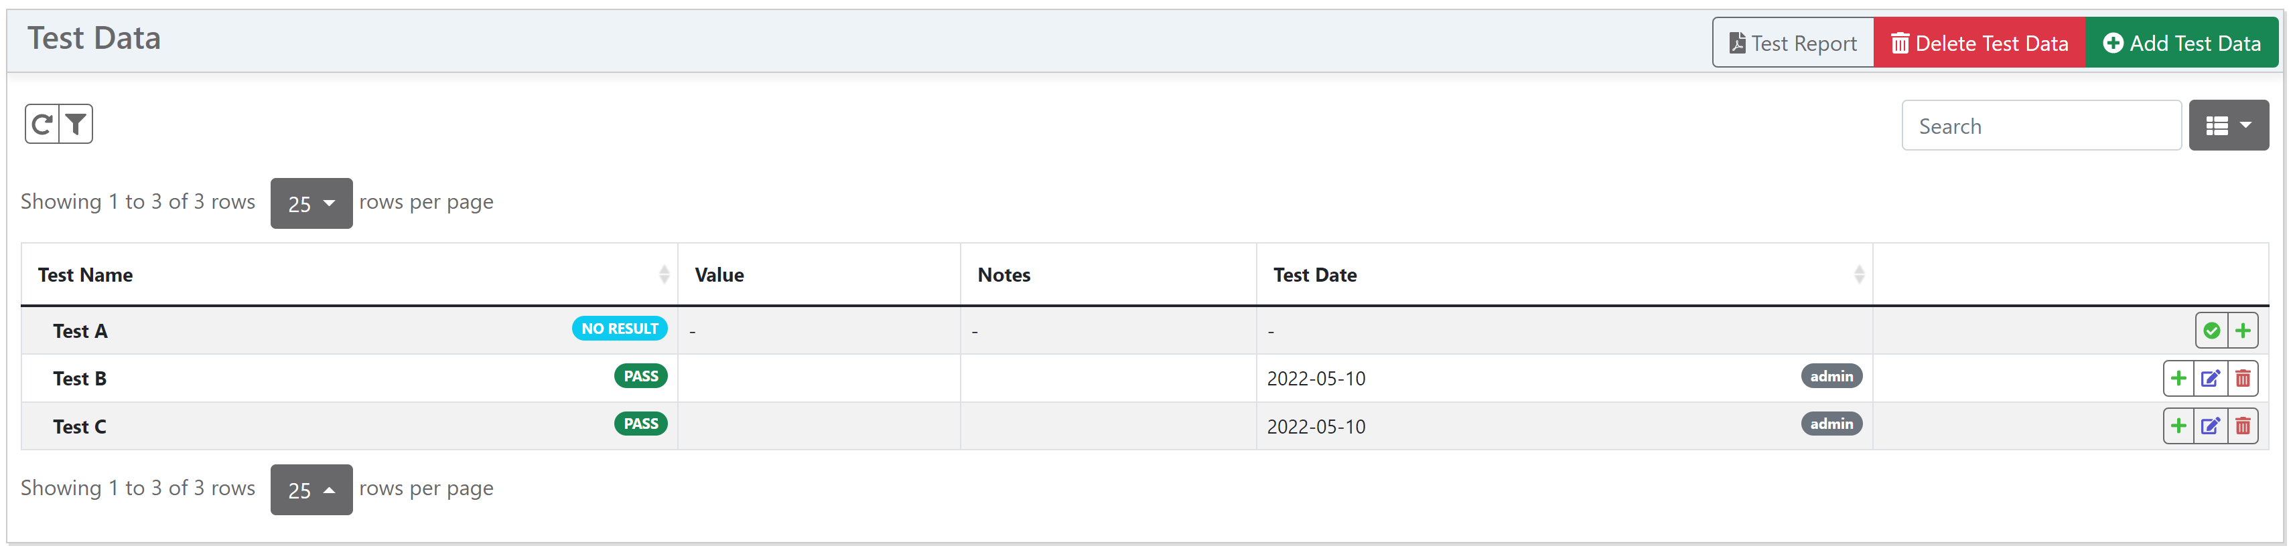
Task: Add result using Test A plus icon
Action: pyautogui.click(x=2243, y=331)
